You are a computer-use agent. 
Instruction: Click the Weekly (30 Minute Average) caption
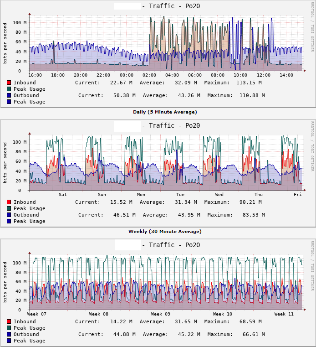pyautogui.click(x=165, y=232)
